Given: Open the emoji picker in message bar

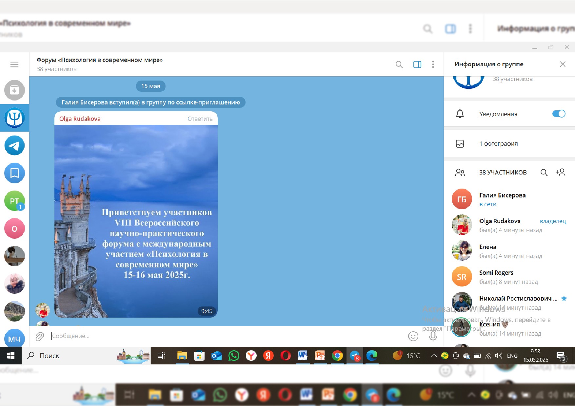Looking at the screenshot, I should pos(413,336).
